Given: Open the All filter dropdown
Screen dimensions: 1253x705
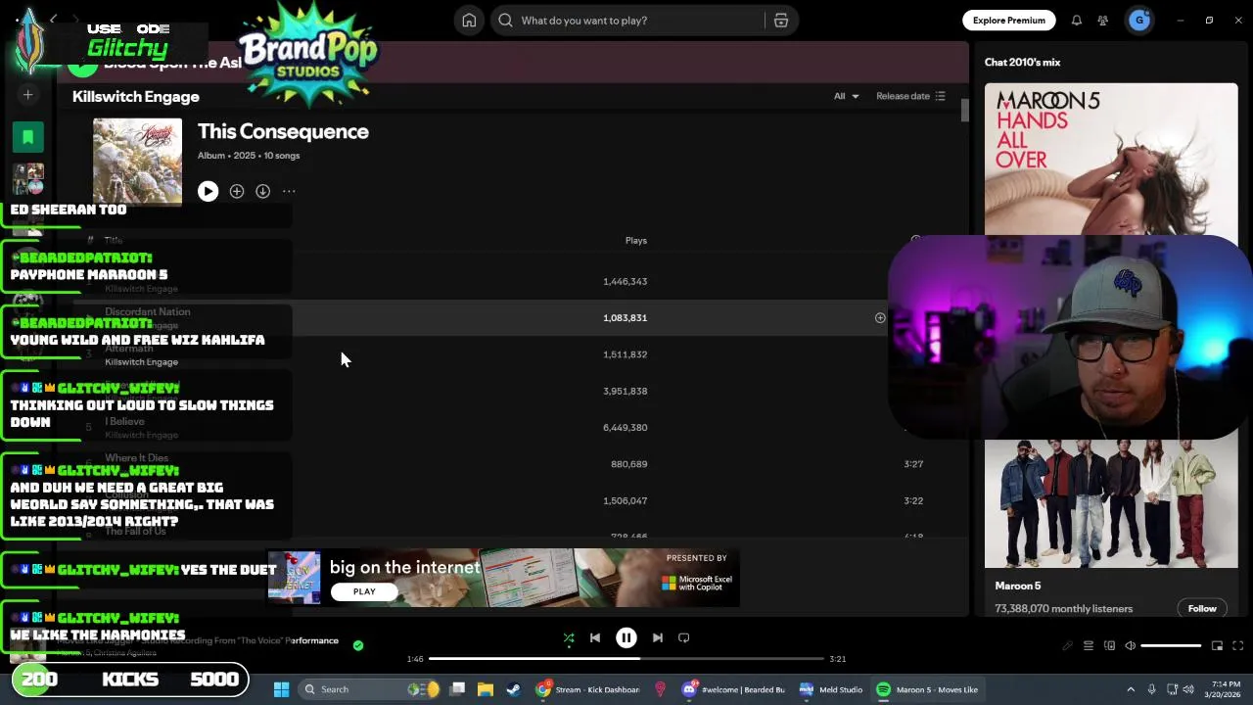Looking at the screenshot, I should coord(846,96).
